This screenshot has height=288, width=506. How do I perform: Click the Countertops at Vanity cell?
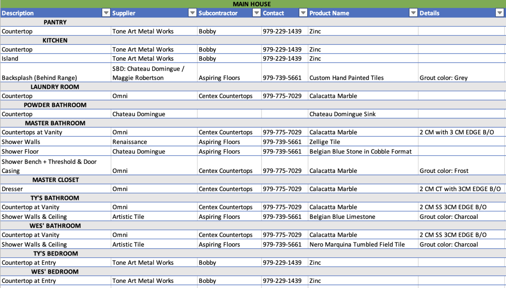(56, 132)
